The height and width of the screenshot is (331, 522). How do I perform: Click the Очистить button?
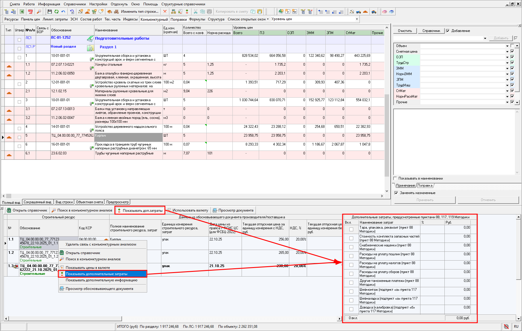pos(405,31)
